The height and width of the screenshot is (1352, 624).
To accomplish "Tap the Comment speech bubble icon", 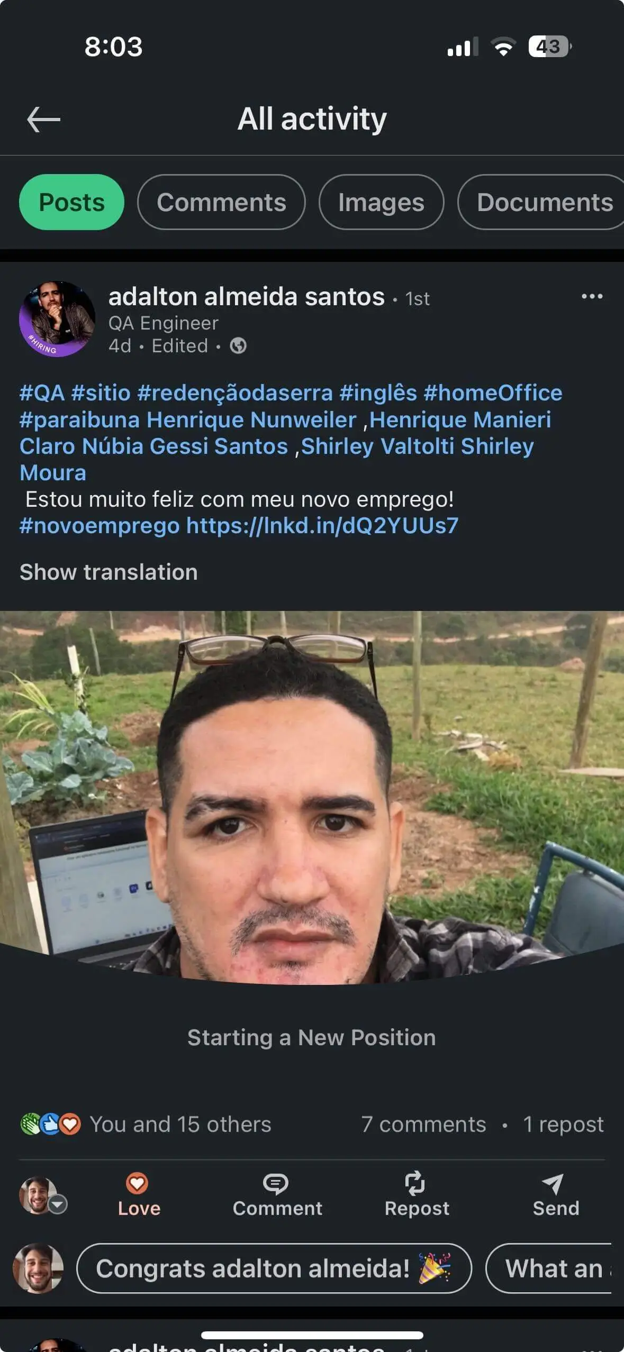I will [276, 1183].
